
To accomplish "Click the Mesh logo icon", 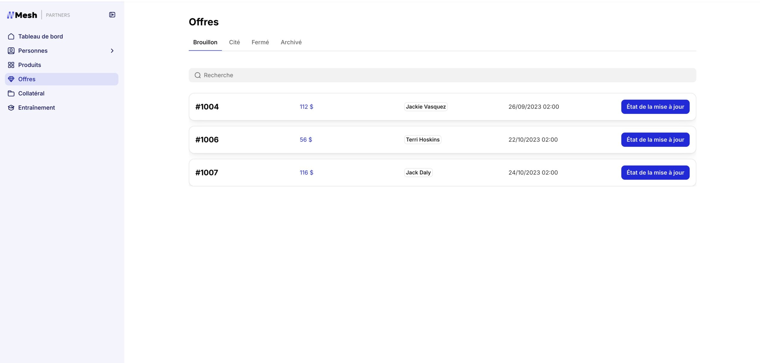I will pyautogui.click(x=11, y=15).
